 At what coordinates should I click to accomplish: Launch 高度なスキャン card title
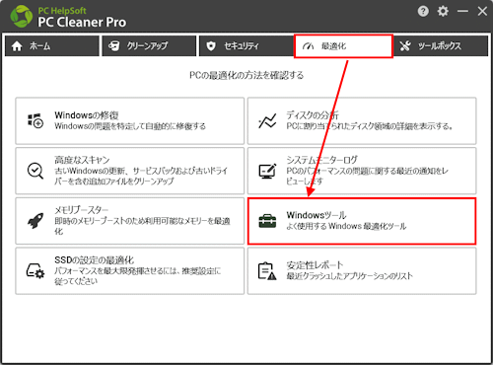click(82, 160)
